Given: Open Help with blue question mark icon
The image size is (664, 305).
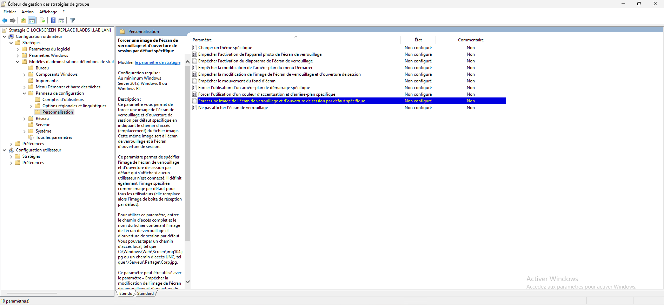Looking at the screenshot, I should coord(53,21).
